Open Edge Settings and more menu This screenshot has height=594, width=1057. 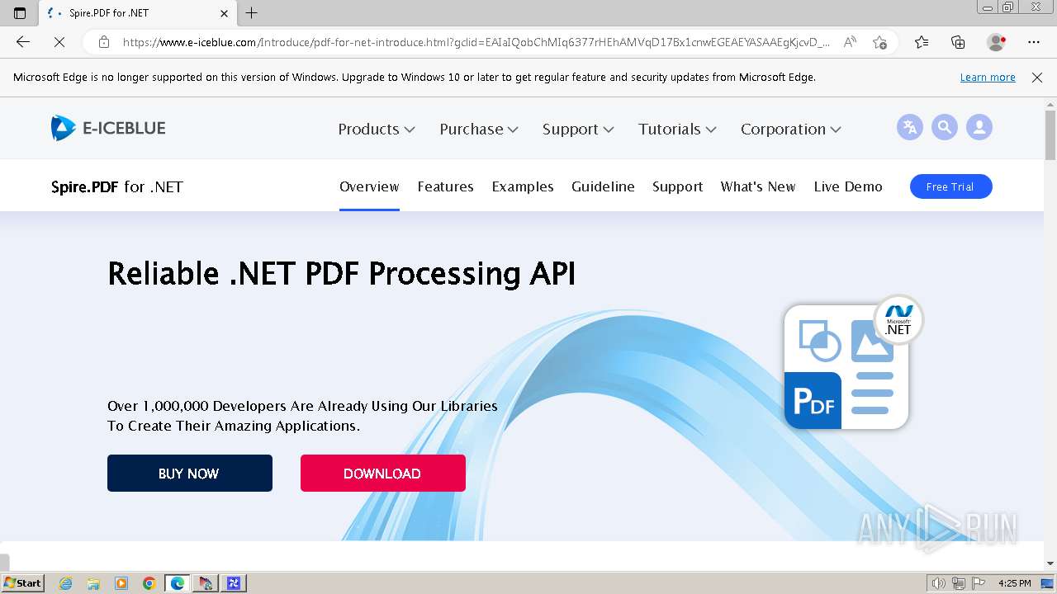click(x=1034, y=42)
